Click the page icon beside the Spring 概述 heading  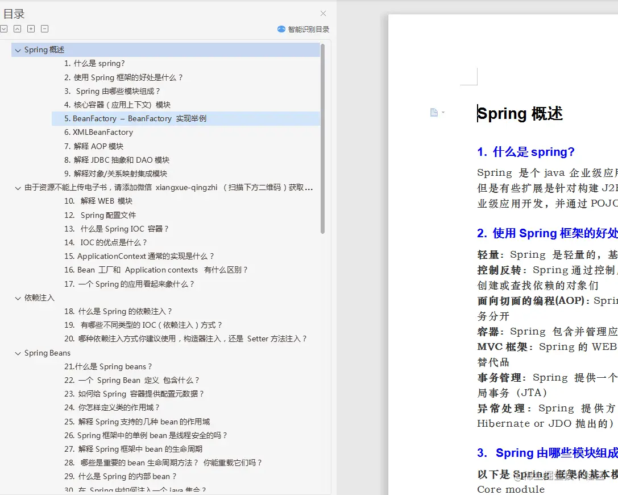434,113
